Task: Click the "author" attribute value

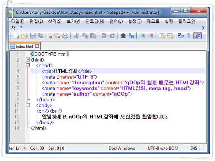Action: tap(82, 94)
